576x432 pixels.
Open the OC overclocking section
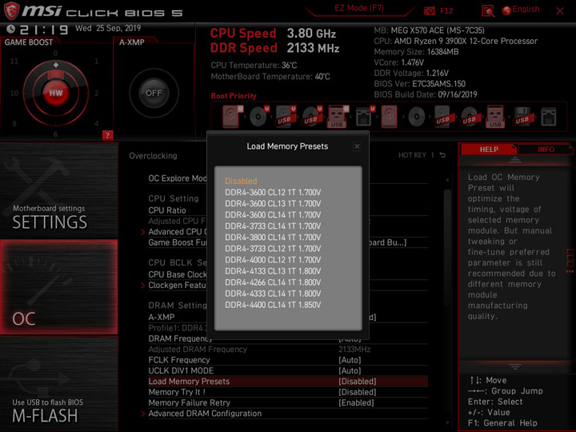(58, 287)
